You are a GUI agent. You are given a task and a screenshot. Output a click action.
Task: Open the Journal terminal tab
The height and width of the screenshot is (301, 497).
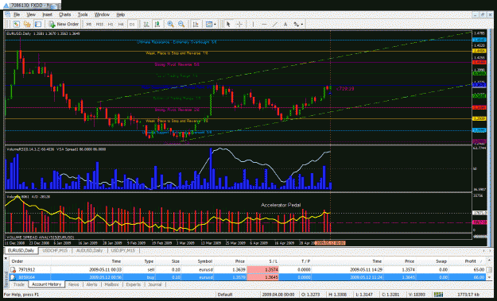pyautogui.click(x=155, y=284)
